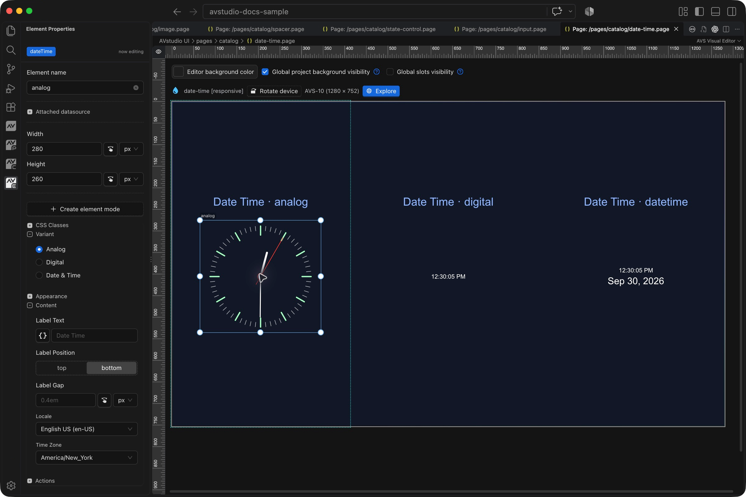This screenshot has height=497, width=746.
Task: Select the Analog variant radio button
Action: (39, 249)
